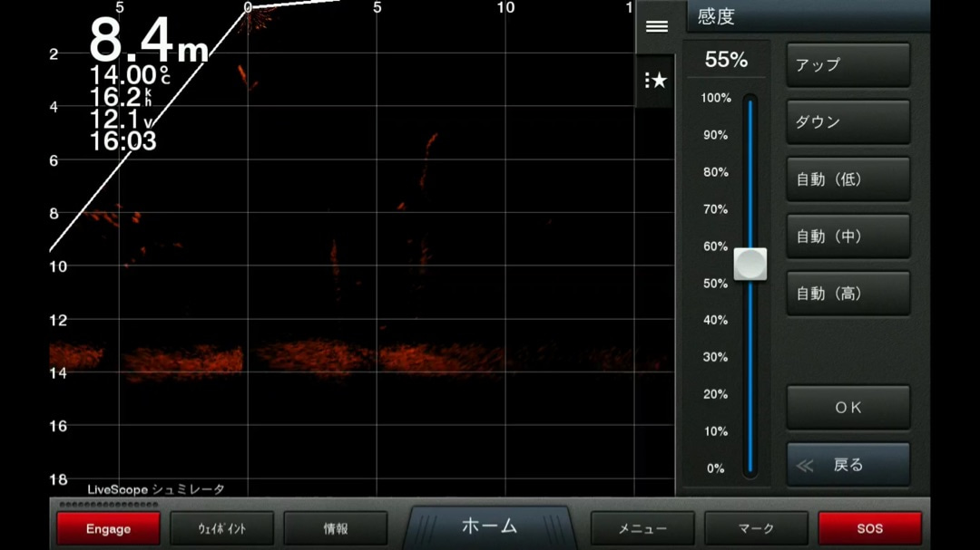The width and height of the screenshot is (980, 550).
Task: Tap the star list icon
Action: [x=656, y=81]
